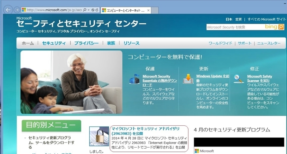Click the Microsoft logo under black banner
This screenshot has height=154, width=287.
point(204,151)
